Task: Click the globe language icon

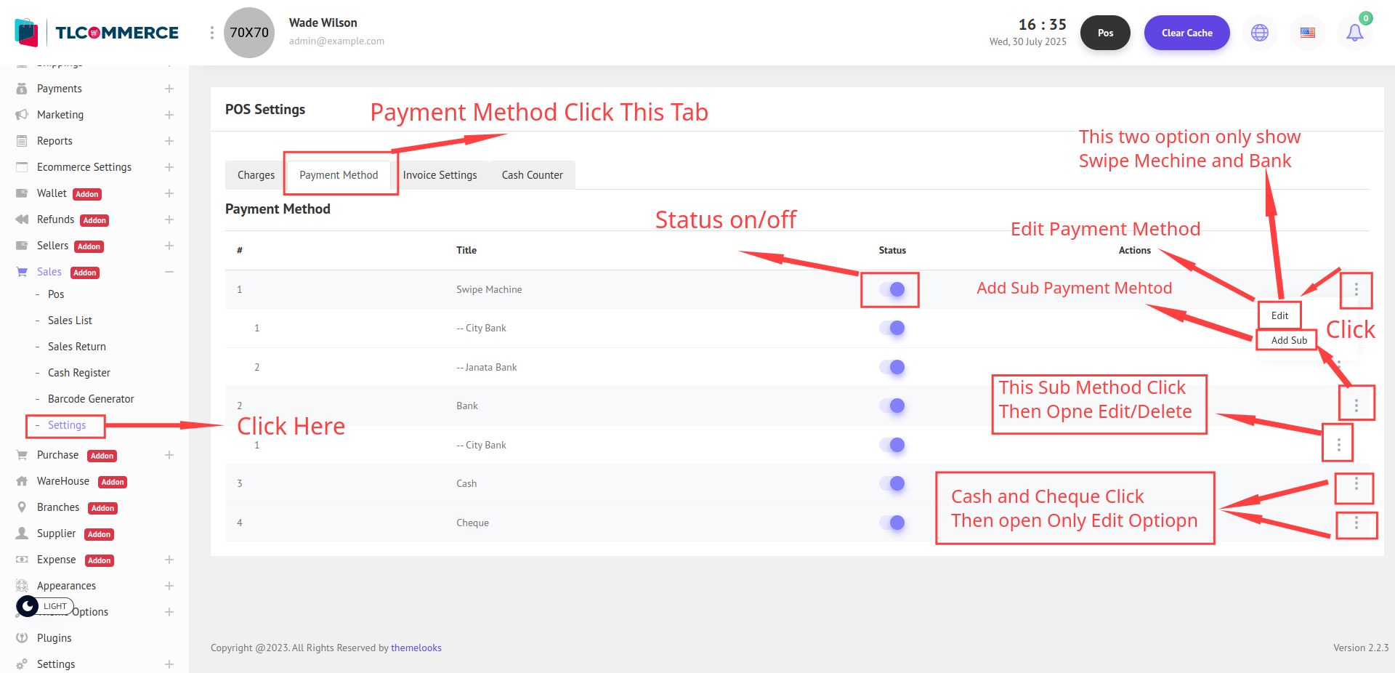Action: 1259,33
